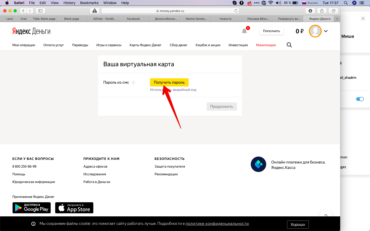Click the money.yandex.ru address field
Viewport: 370px width, 231px height.
coord(170,11)
